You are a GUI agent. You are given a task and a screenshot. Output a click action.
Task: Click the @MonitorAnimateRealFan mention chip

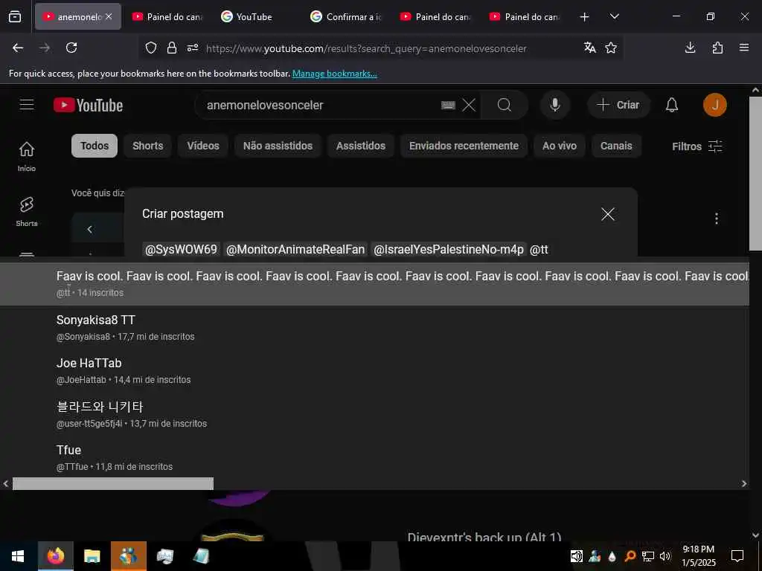pos(295,250)
